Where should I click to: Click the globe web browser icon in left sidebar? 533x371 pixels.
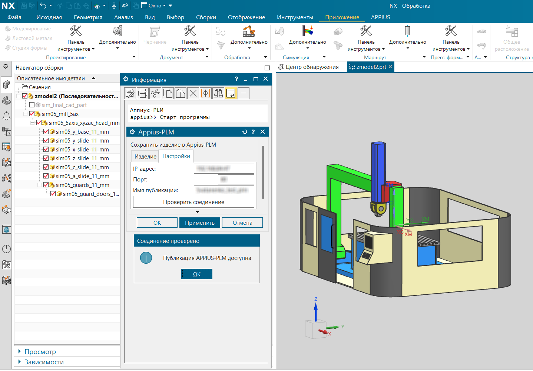pyautogui.click(x=6, y=230)
